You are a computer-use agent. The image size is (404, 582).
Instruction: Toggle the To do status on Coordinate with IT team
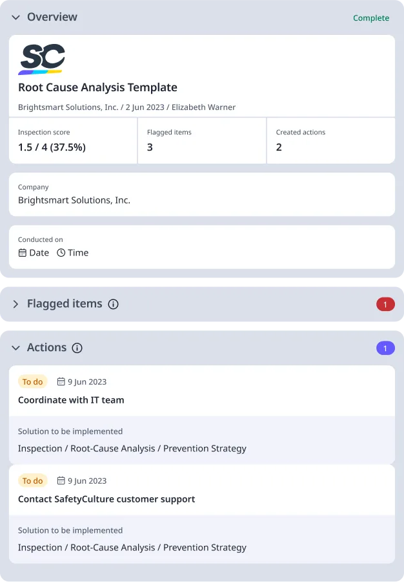click(32, 382)
